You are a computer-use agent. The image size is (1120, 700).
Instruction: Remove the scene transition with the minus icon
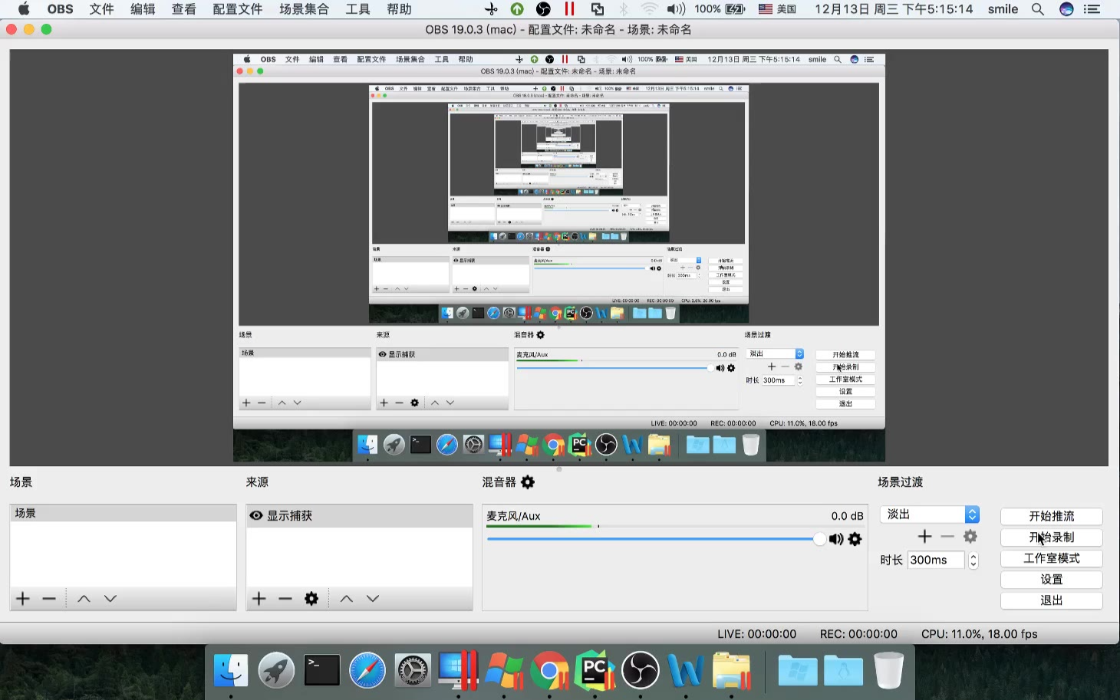click(947, 537)
